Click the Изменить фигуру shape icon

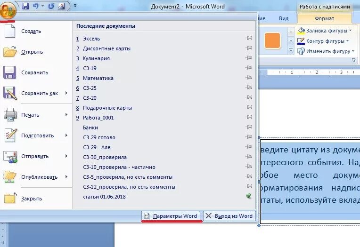(x=301, y=51)
